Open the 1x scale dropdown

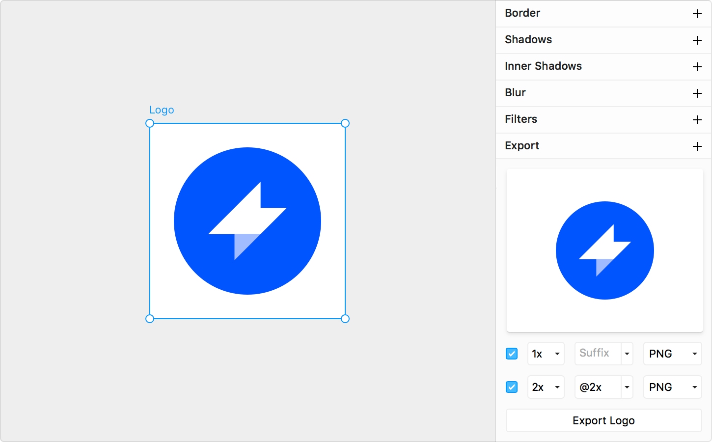point(546,354)
